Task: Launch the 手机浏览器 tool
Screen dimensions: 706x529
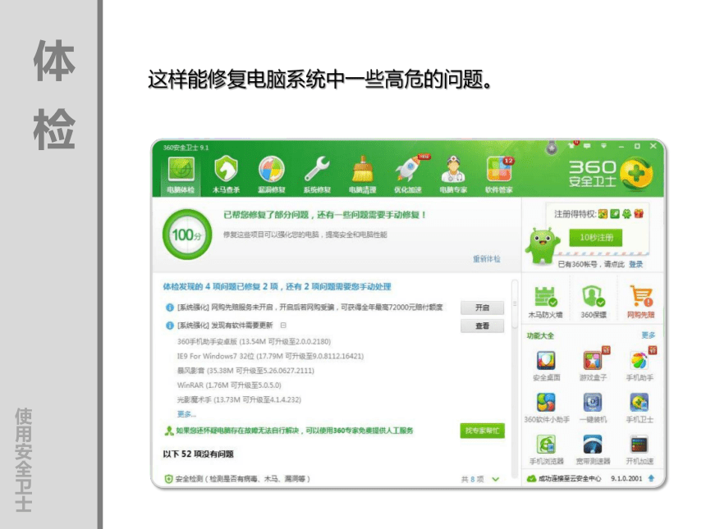Action: (546, 445)
